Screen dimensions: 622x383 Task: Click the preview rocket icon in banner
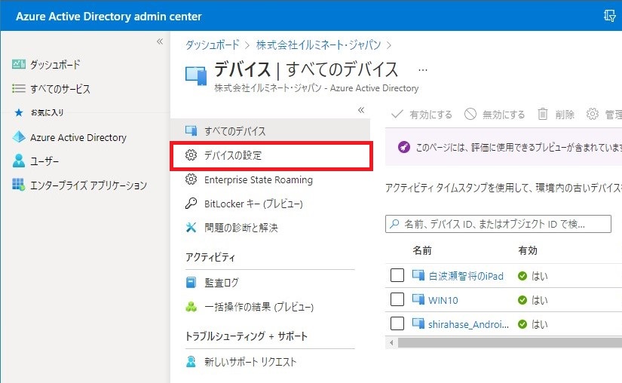pos(404,147)
